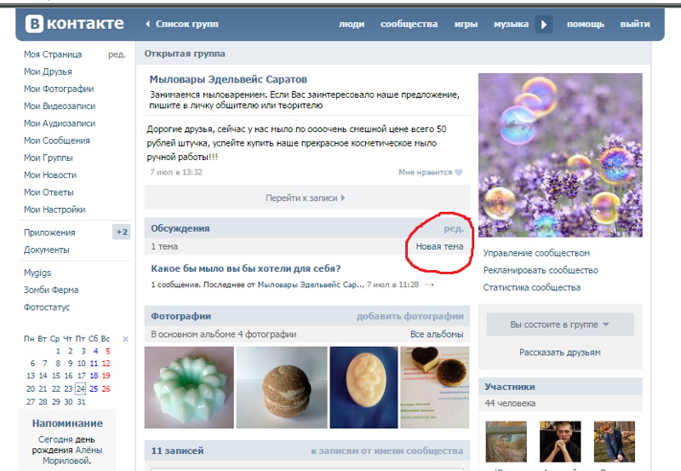Open Фотографии section header
This screenshot has width=681, height=471.
(x=180, y=316)
